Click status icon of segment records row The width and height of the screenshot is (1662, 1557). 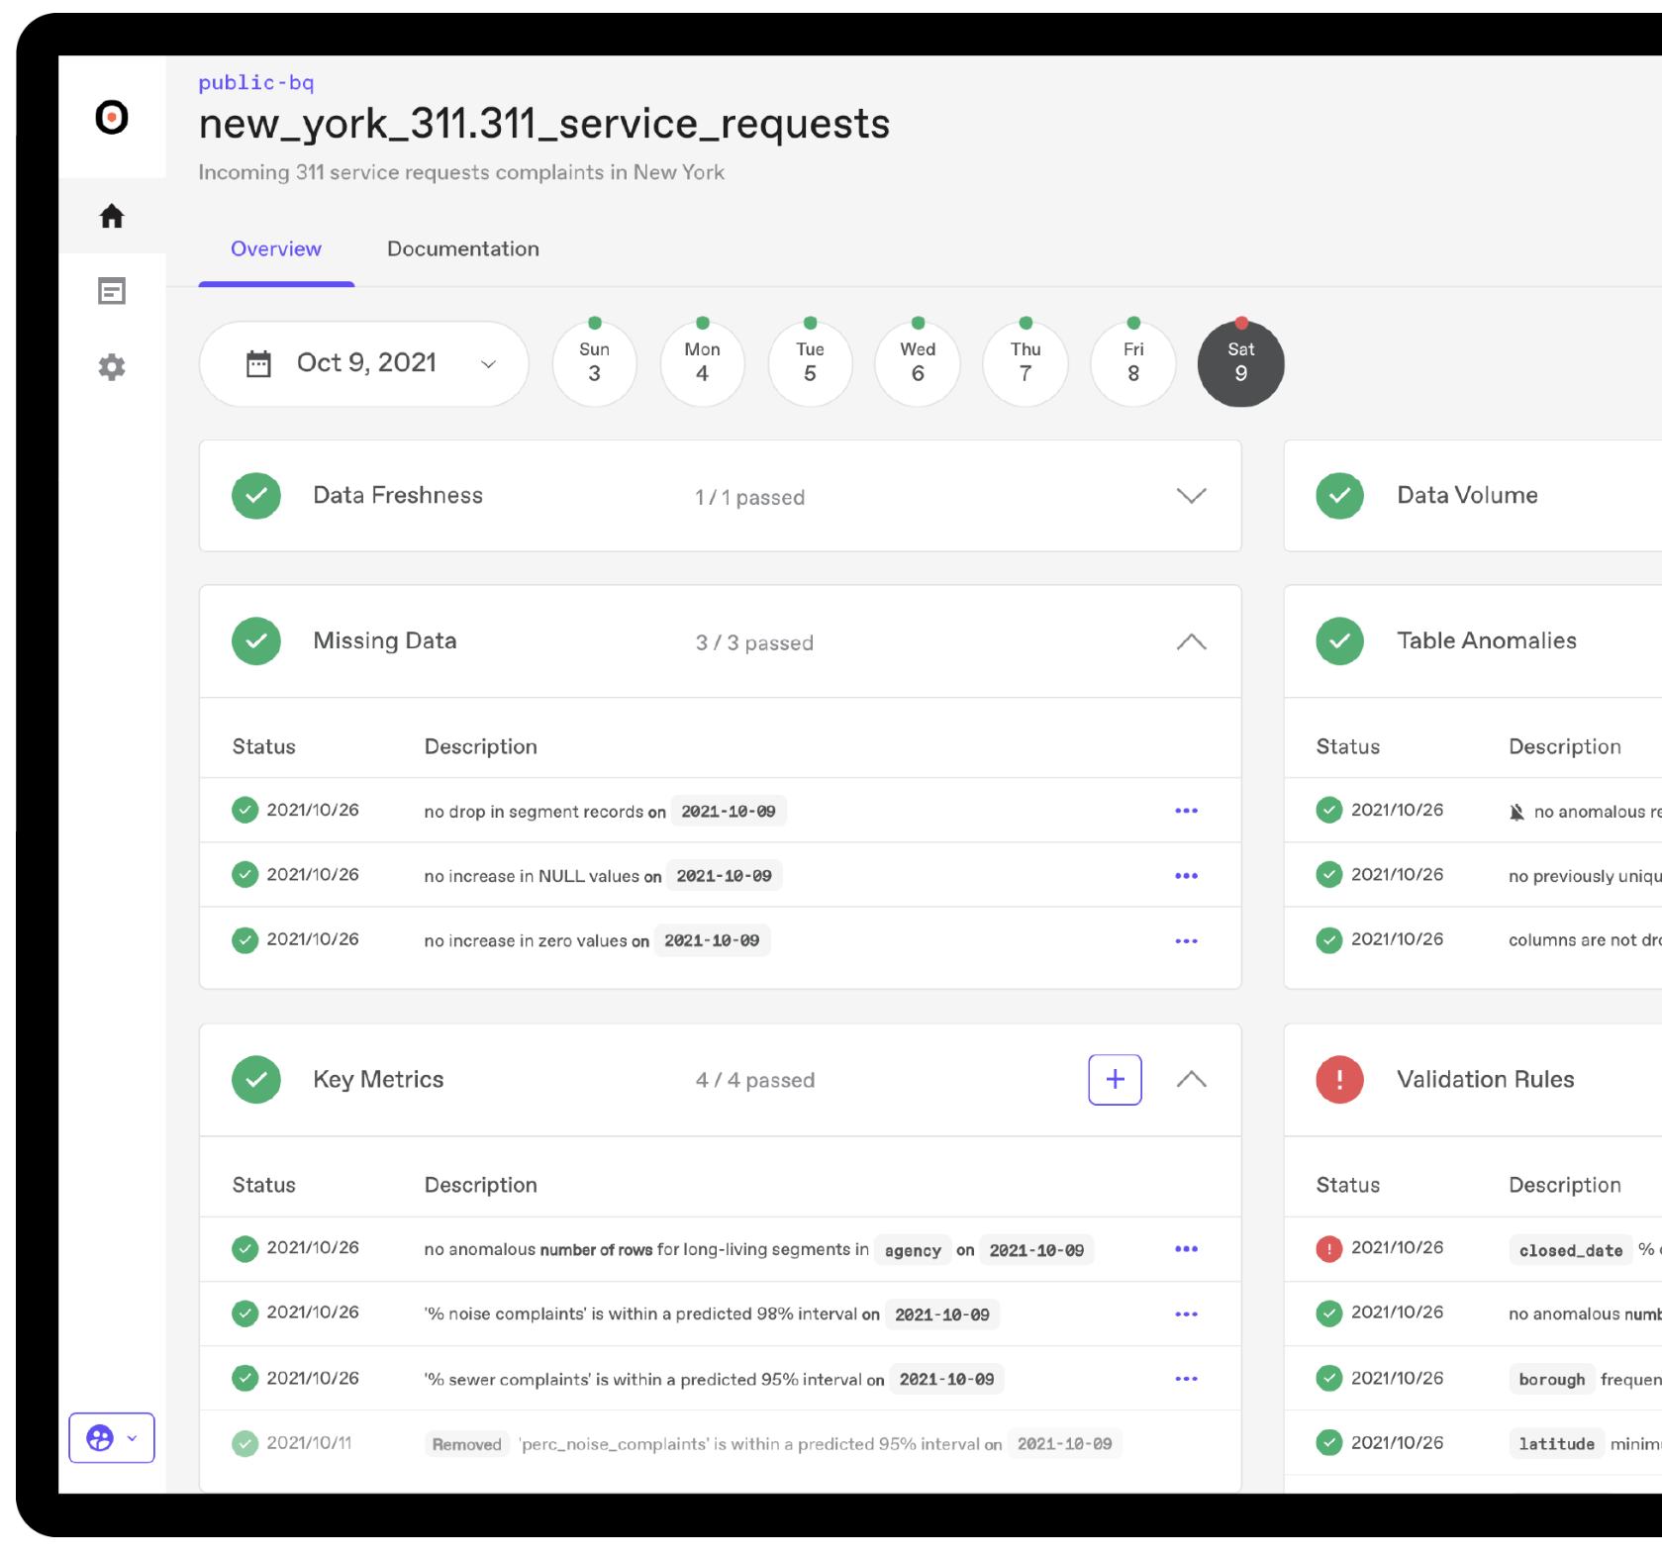pos(244,810)
